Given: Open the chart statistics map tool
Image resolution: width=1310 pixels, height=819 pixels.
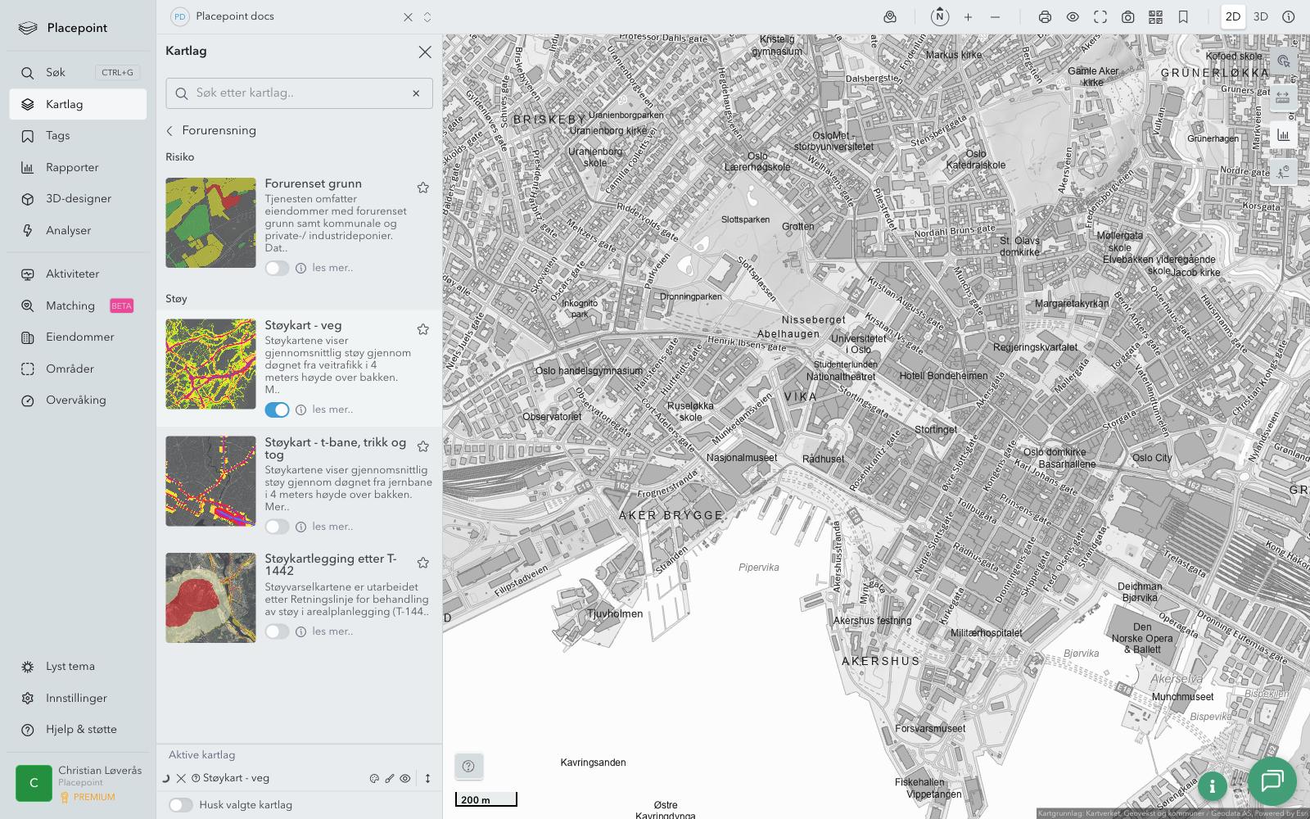Looking at the screenshot, I should tap(1282, 135).
